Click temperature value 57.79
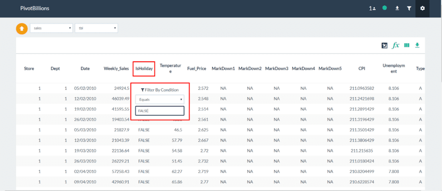Viewport: 442px width, 191px height. (x=176, y=141)
